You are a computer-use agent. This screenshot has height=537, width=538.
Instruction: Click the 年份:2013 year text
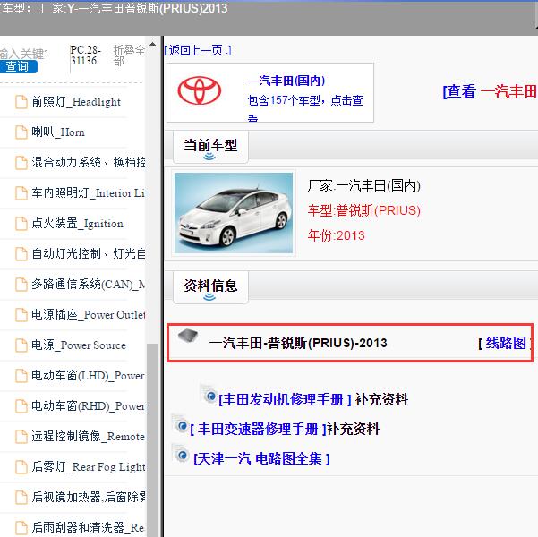tap(336, 235)
